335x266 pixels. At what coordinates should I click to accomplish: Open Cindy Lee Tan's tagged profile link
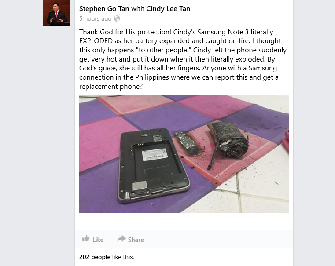pos(168,9)
